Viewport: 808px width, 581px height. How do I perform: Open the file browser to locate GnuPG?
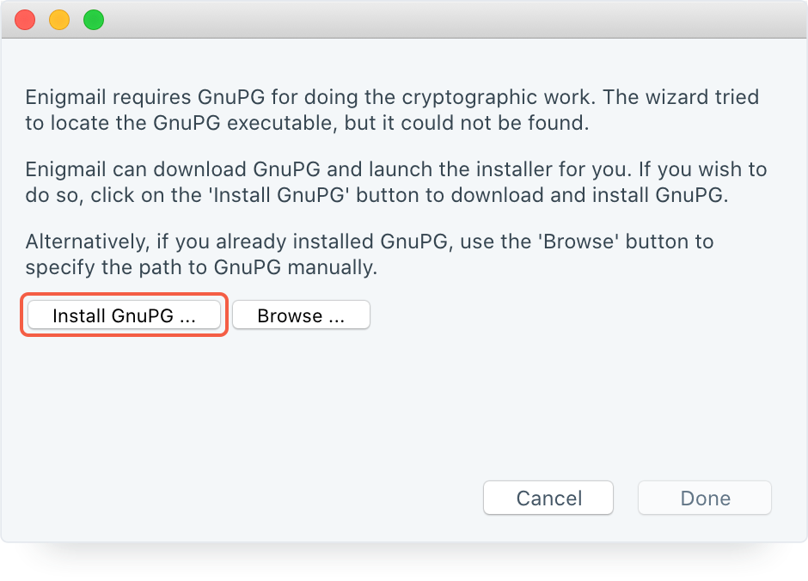tap(301, 315)
